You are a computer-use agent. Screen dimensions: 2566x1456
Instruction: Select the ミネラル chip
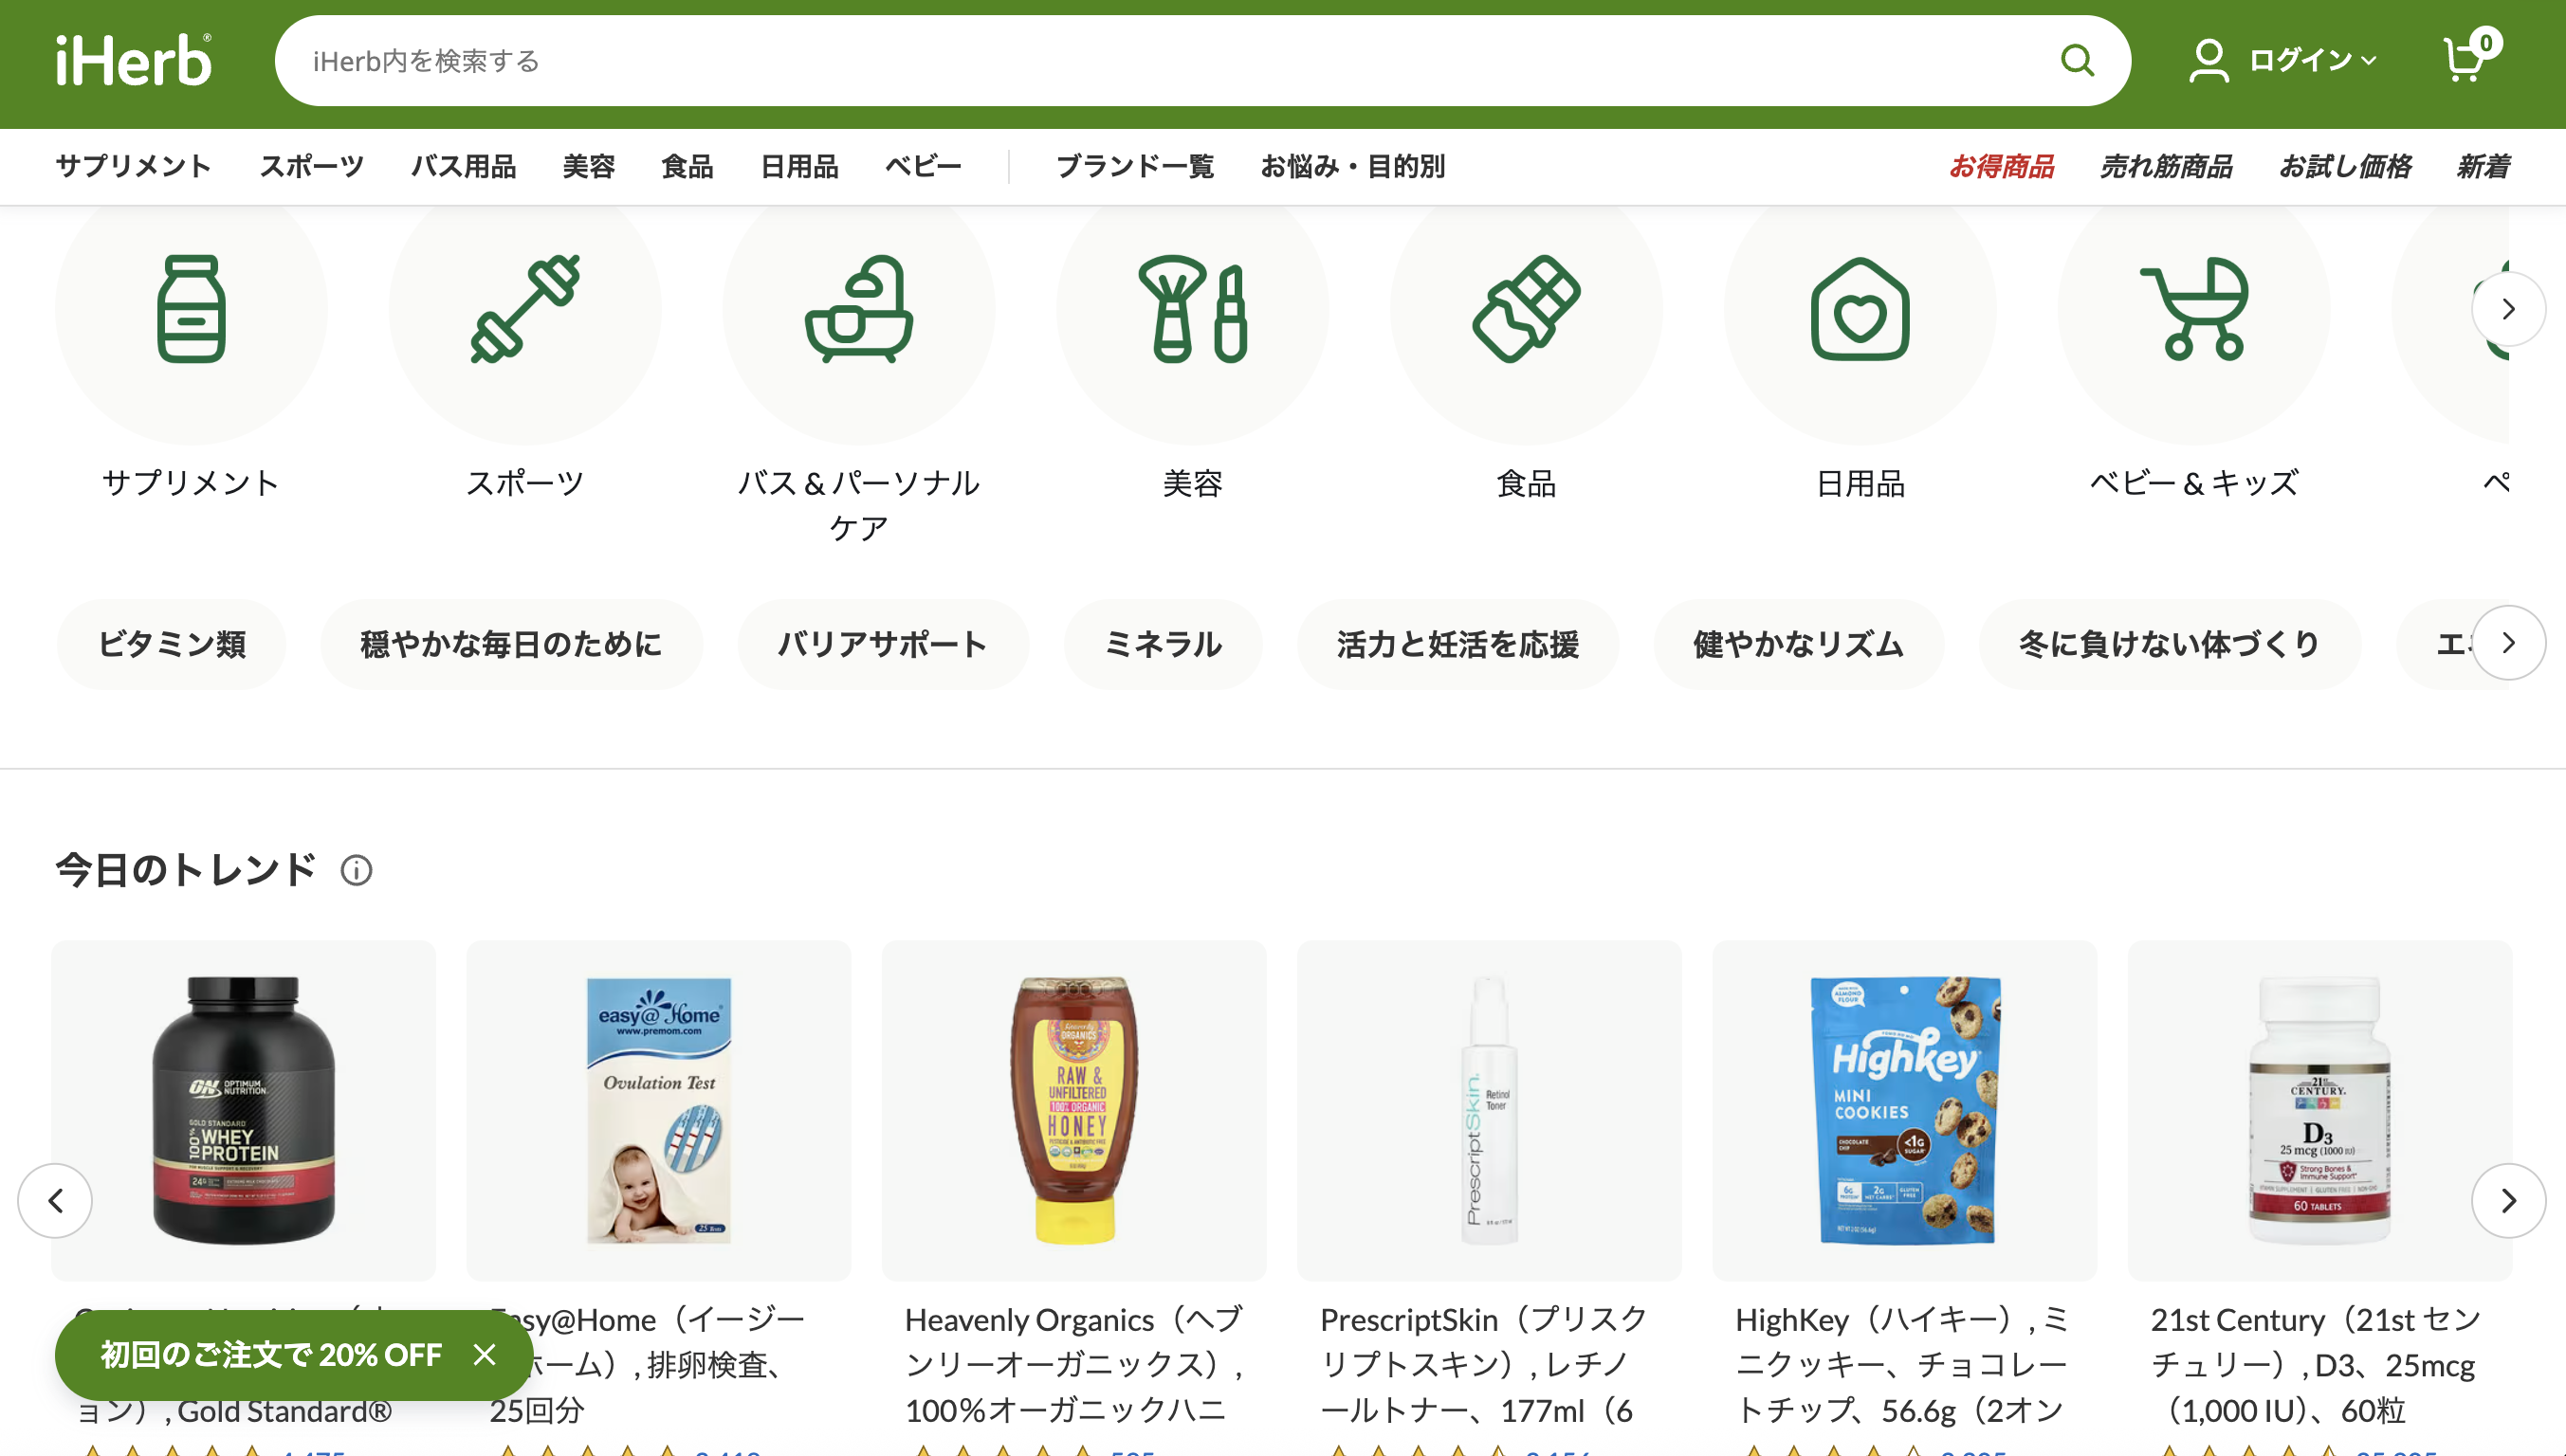1163,644
